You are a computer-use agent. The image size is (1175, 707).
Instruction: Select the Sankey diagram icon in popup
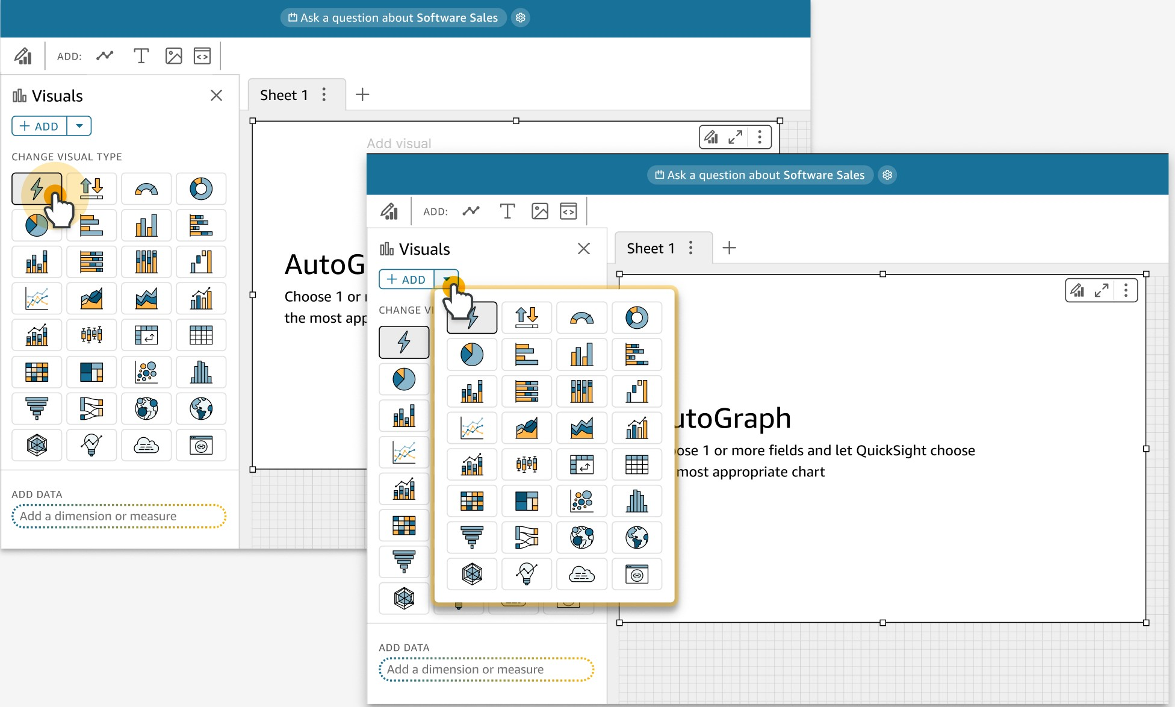coord(527,537)
